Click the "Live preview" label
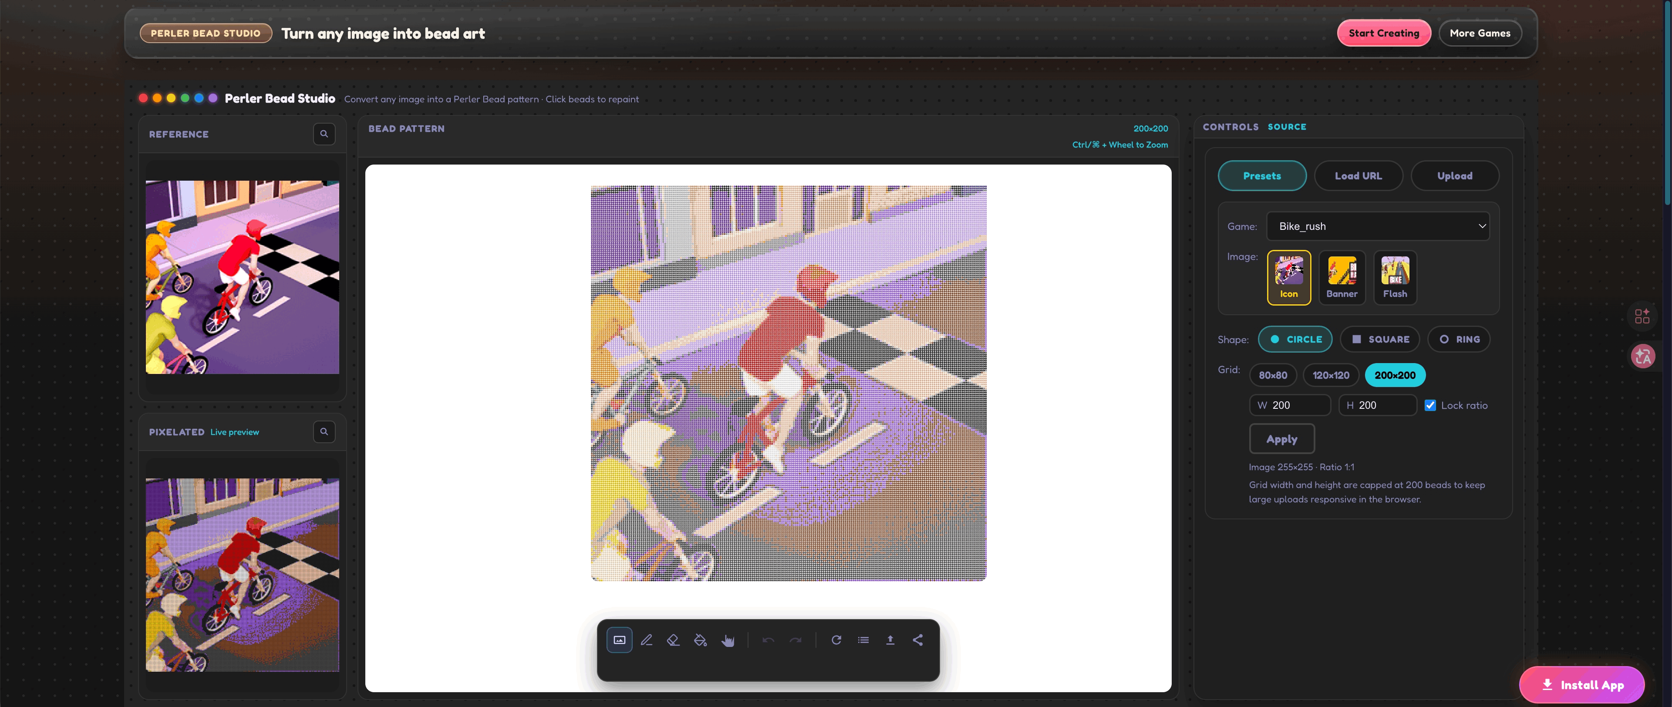The height and width of the screenshot is (707, 1672). (234, 432)
